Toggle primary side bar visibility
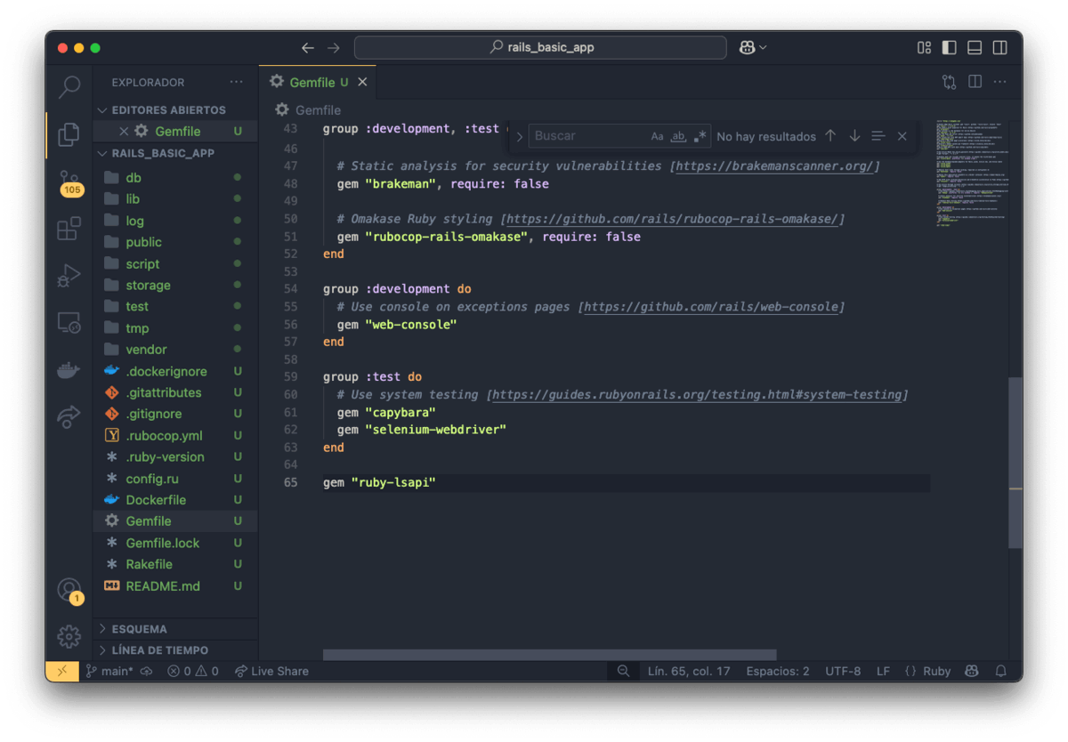The image size is (1068, 742). click(x=950, y=48)
